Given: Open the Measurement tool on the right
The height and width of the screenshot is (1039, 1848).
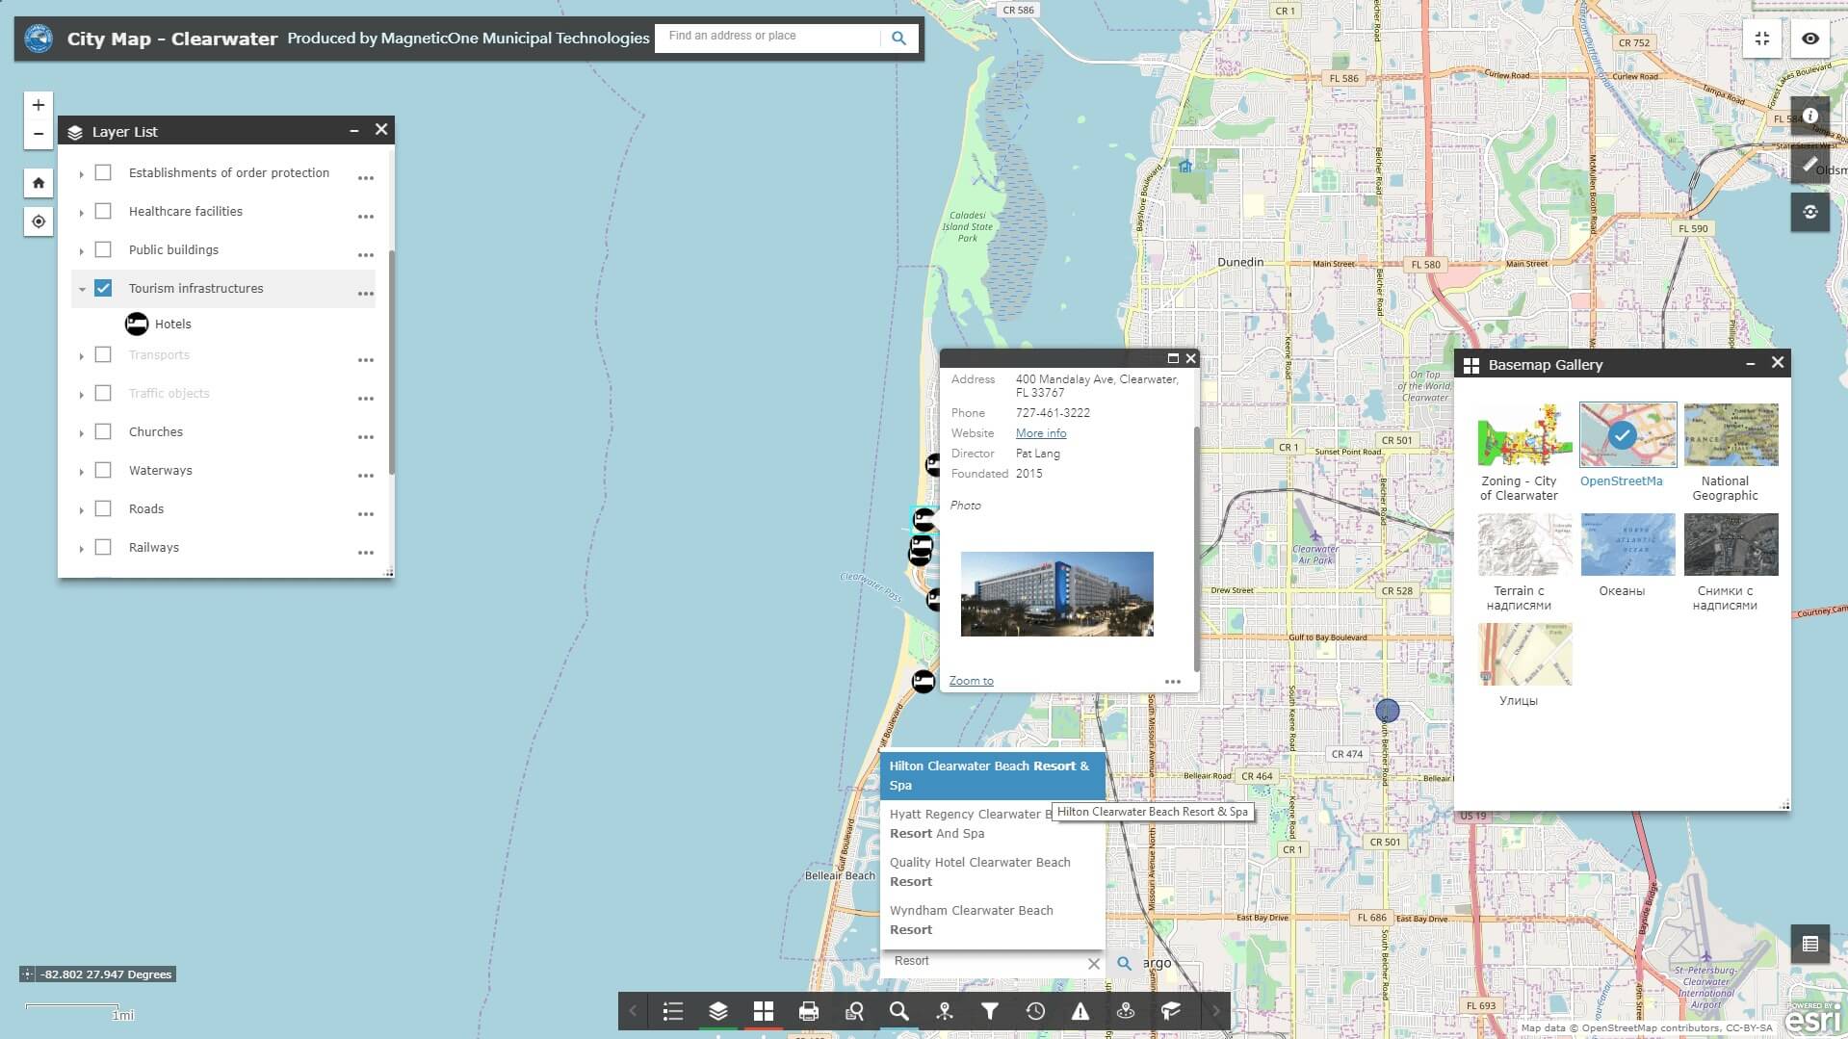Looking at the screenshot, I should click(x=1809, y=164).
